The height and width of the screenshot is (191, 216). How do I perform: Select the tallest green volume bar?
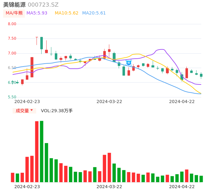tap(42, 151)
